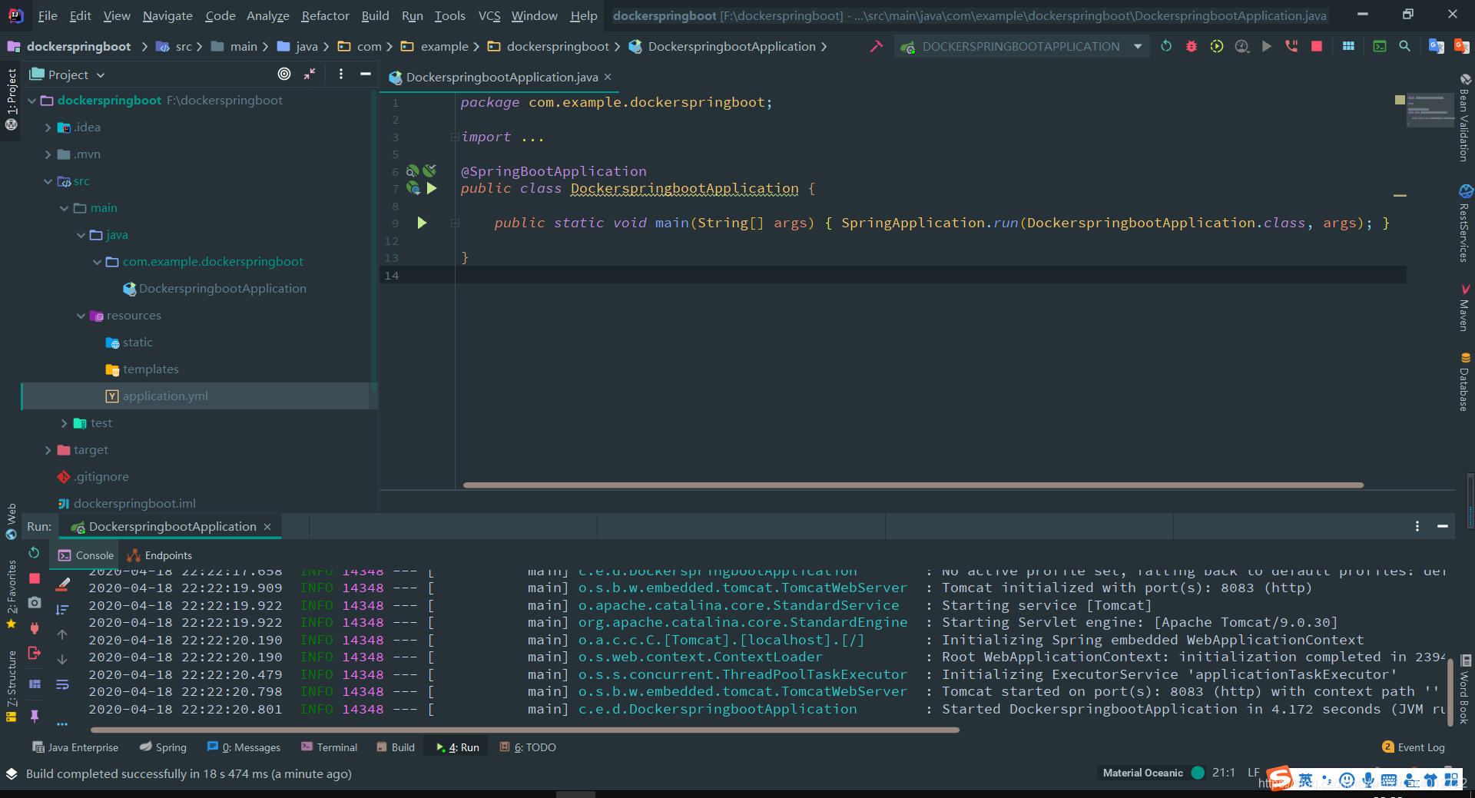The height and width of the screenshot is (798, 1475).
Task: Open Search Everywhere magnifier icon
Action: pyautogui.click(x=1404, y=46)
